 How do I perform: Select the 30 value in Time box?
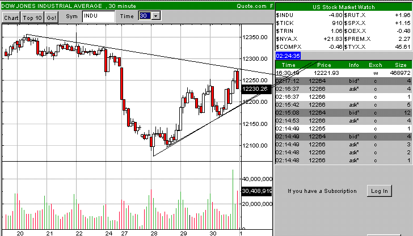[x=145, y=16]
